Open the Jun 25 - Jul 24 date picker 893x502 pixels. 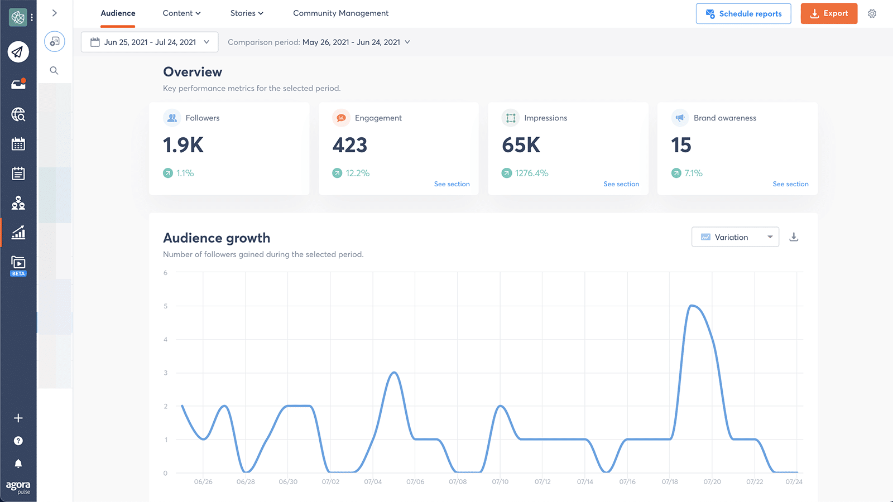pyautogui.click(x=150, y=42)
